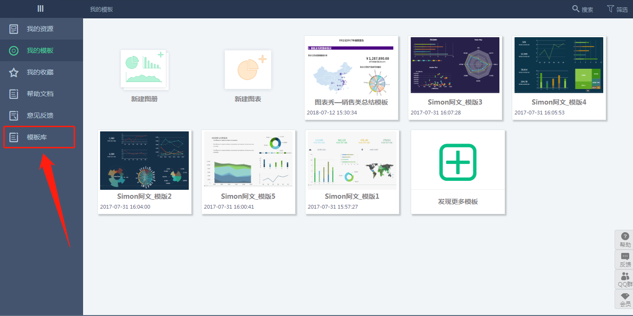
Task: Click the Simon阿文_模版2 title link
Action: (144, 196)
